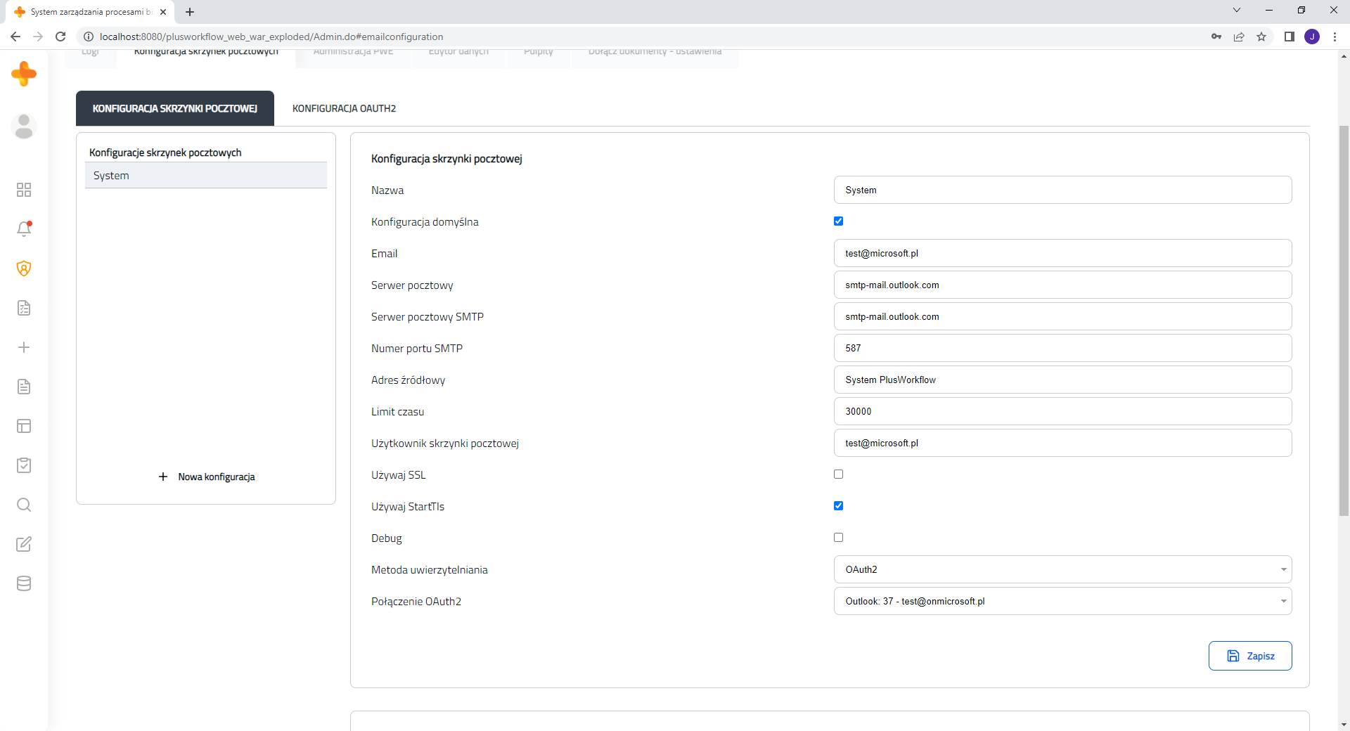The image size is (1350, 731).
Task: Open the Chrome three-dot menu
Action: 1335,37
